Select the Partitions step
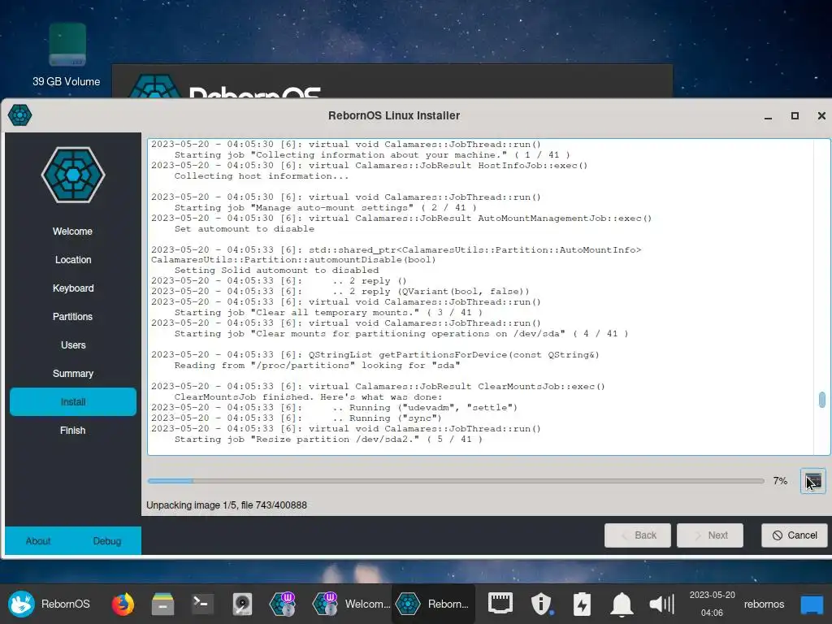The height and width of the screenshot is (624, 832). (72, 316)
